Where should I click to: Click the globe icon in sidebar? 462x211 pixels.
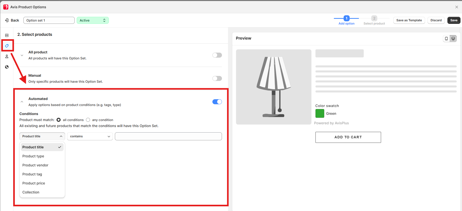[7, 67]
